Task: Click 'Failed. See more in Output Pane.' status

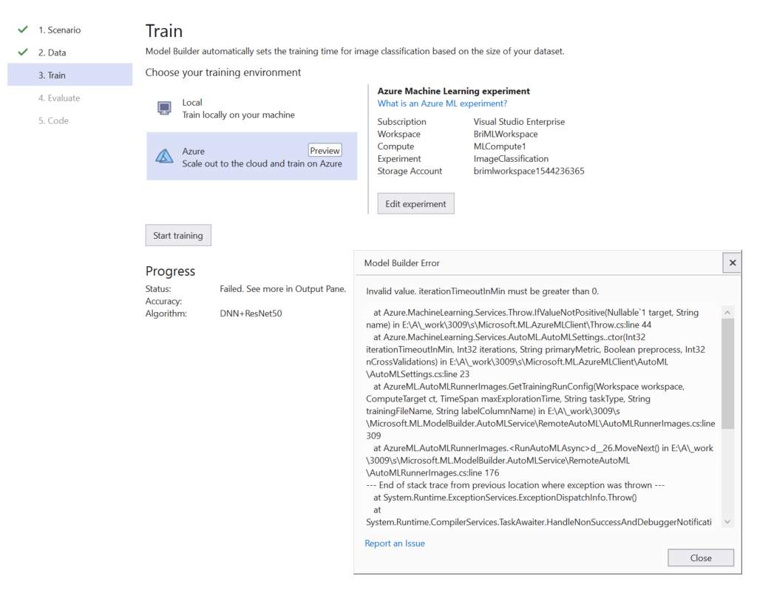Action: tap(283, 289)
